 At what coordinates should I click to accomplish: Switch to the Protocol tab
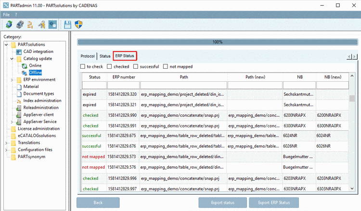click(88, 56)
